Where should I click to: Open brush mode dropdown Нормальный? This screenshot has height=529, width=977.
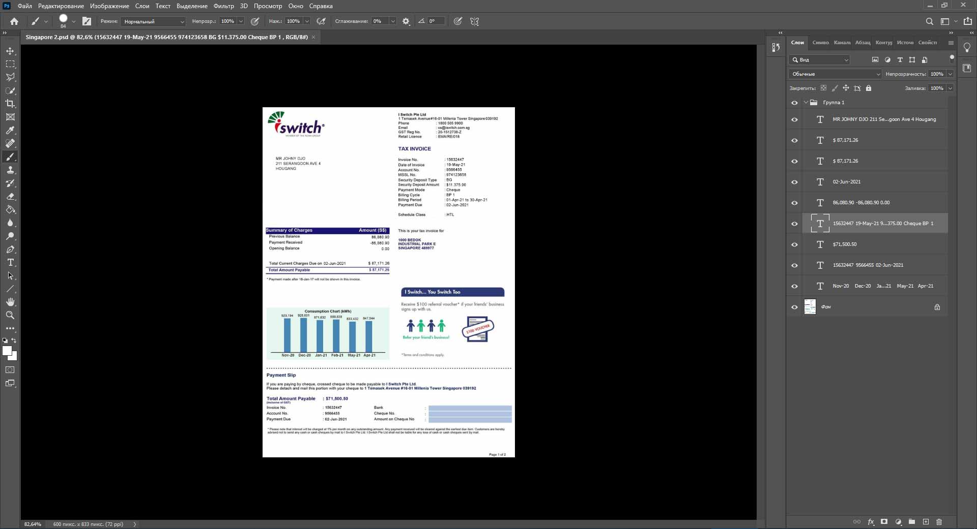click(153, 21)
